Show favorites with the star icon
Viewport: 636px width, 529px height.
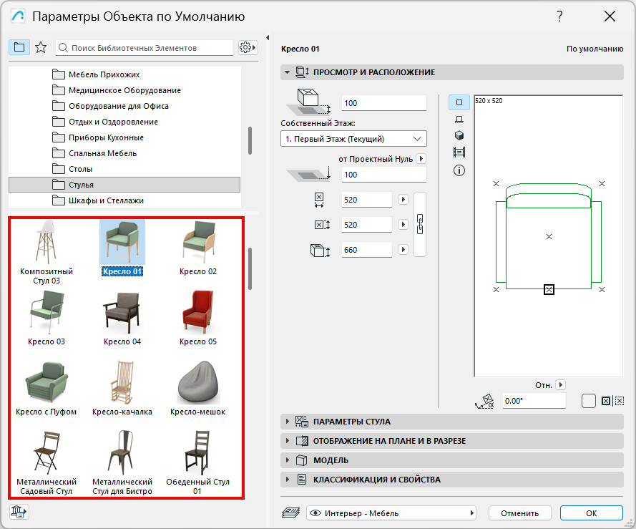click(41, 47)
